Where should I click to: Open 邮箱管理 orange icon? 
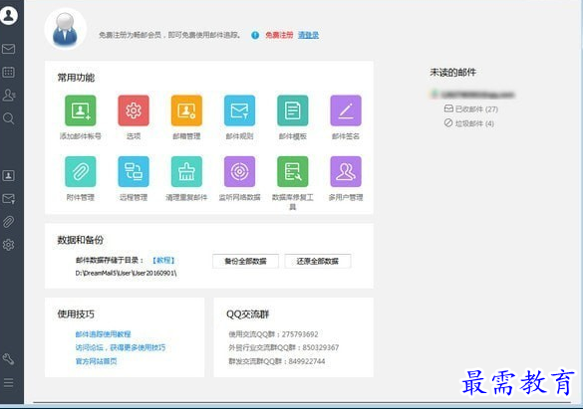coord(186,110)
